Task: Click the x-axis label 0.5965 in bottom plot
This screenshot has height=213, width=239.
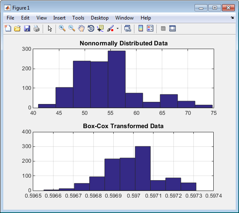Action: 33,196
